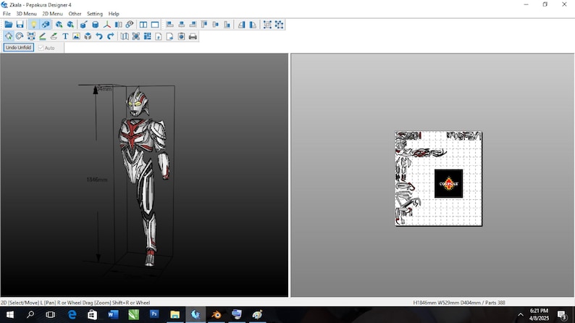Image resolution: width=575 pixels, height=323 pixels.
Task: Click the blue tiles arrangement icon
Action: (148, 36)
